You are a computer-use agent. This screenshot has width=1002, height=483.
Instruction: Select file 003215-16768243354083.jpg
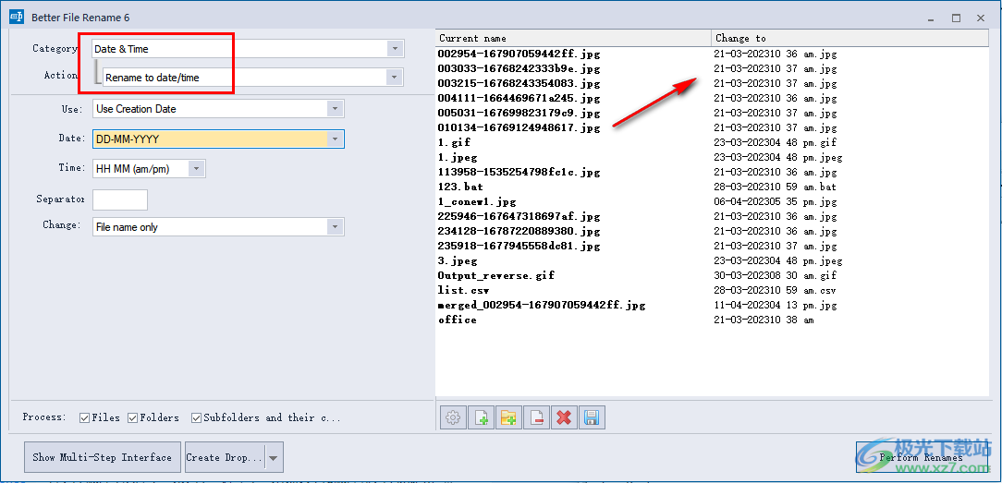pos(519,84)
